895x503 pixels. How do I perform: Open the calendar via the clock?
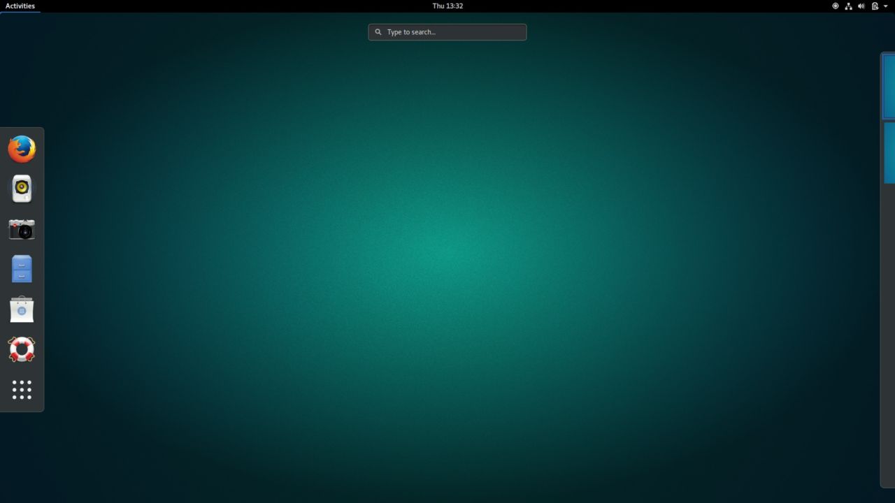click(x=447, y=6)
